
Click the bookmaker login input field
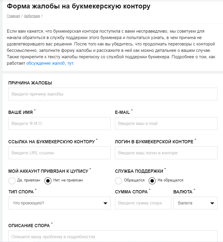click(x=166, y=153)
